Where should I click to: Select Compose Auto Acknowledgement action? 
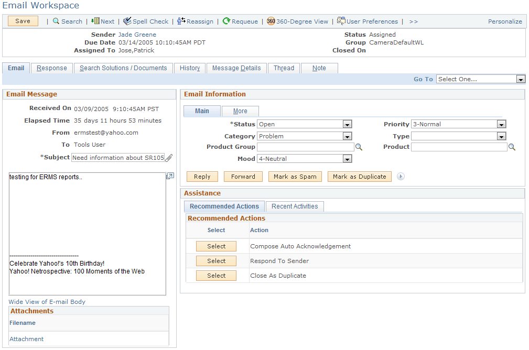click(216, 246)
